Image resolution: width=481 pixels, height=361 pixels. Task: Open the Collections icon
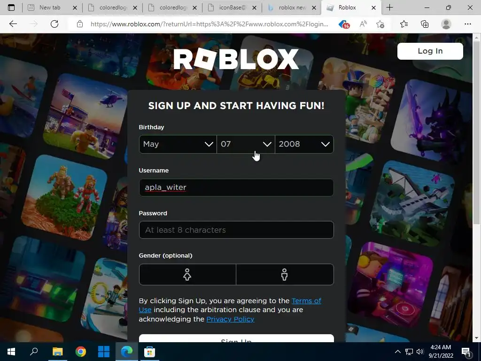[425, 24]
